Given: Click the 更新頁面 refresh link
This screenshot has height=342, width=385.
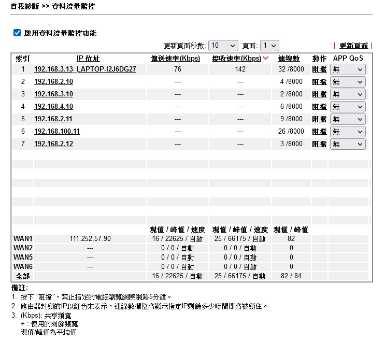Looking at the screenshot, I should tap(353, 46).
